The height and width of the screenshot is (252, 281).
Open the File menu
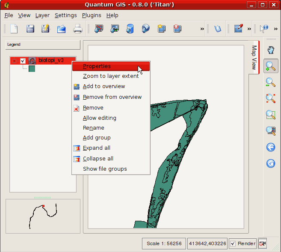(x=9, y=15)
